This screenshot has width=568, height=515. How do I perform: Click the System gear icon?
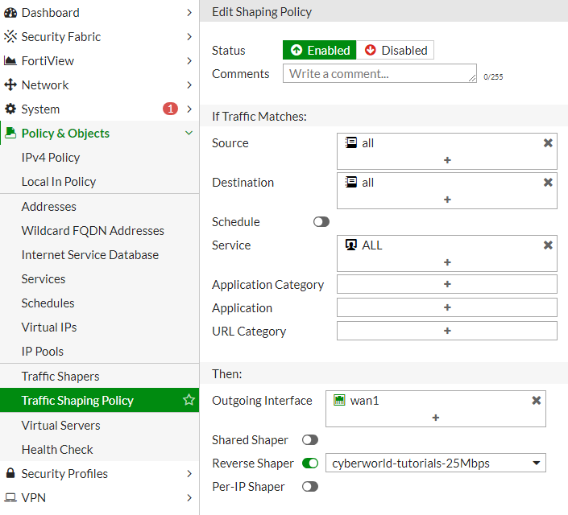point(10,109)
